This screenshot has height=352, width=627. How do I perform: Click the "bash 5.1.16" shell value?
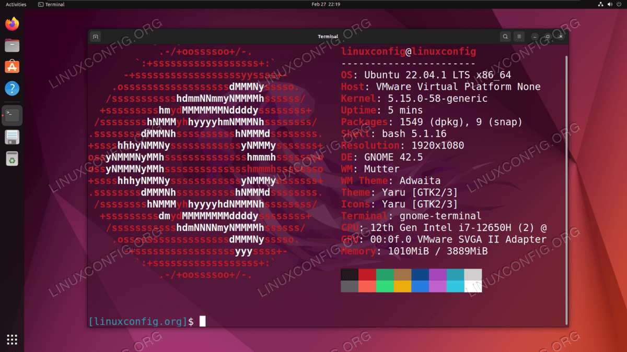pyautogui.click(x=414, y=133)
